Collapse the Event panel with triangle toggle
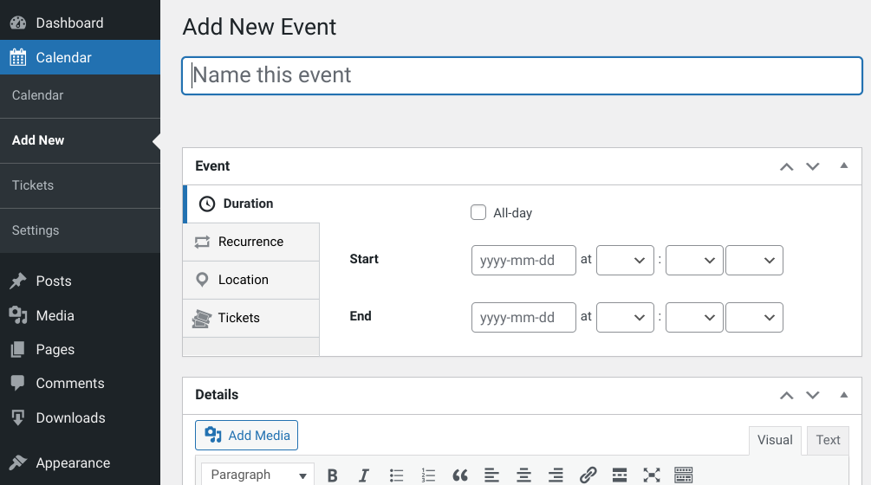The image size is (871, 485). (844, 165)
